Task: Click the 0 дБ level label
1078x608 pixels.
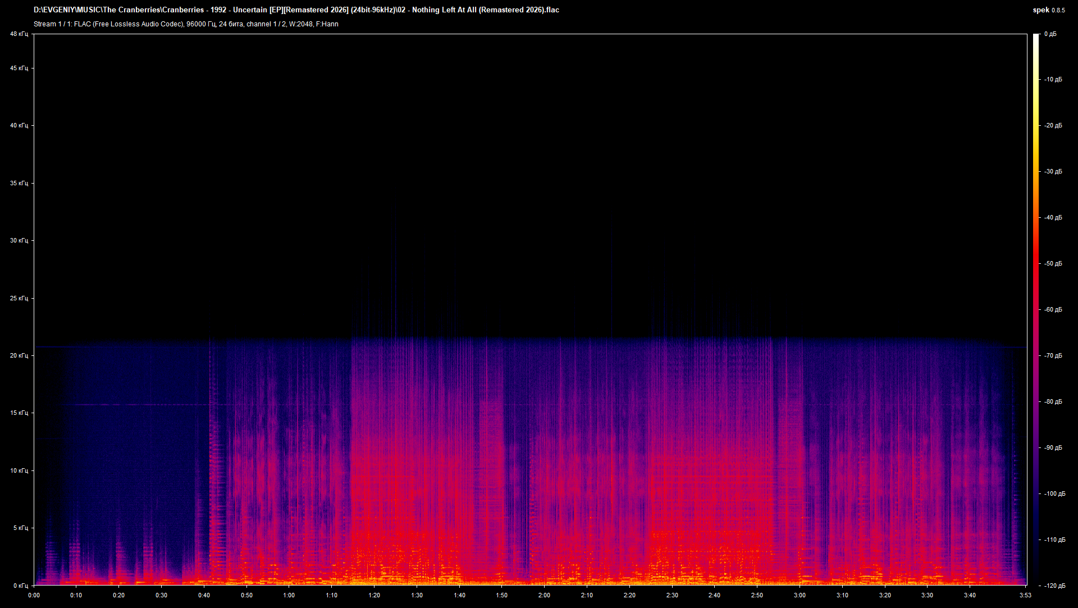Action: point(1050,34)
